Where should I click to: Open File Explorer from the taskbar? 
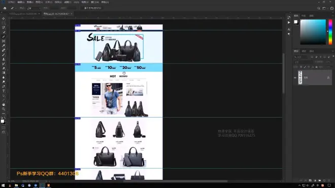(16, 185)
